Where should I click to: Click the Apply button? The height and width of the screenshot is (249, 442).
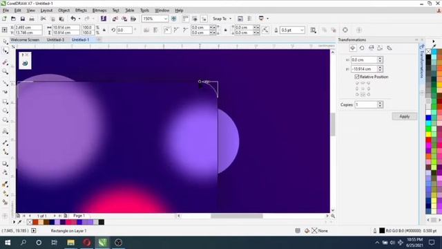[405, 116]
